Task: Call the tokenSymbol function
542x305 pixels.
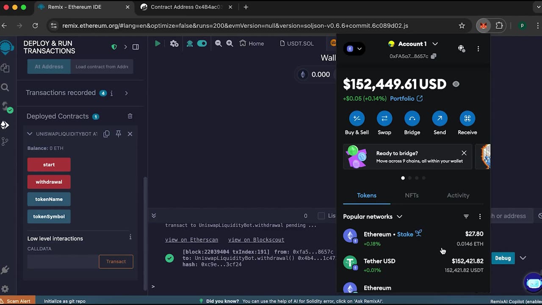Action: (49, 216)
